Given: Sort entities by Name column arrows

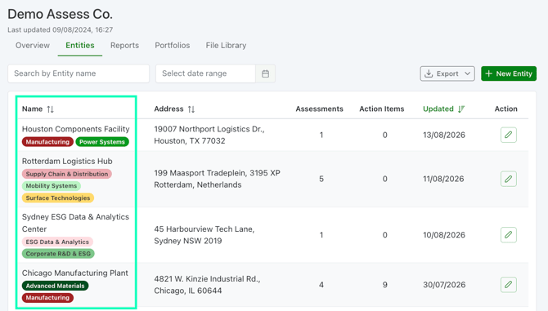Looking at the screenshot, I should (51, 109).
